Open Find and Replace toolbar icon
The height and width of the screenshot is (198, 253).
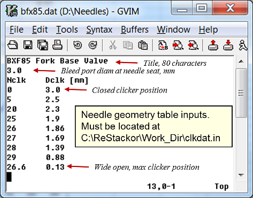pyautogui.click(x=163, y=45)
